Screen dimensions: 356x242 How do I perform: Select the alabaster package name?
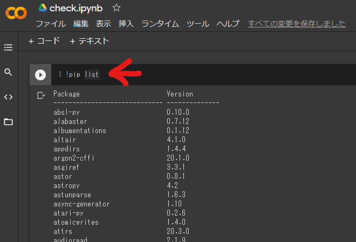coord(70,121)
